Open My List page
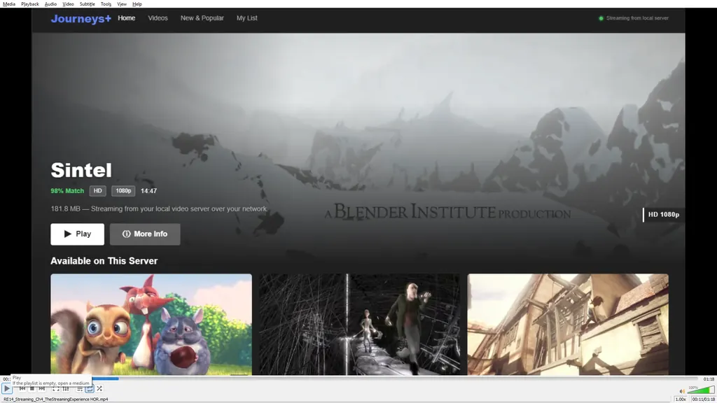The height and width of the screenshot is (403, 717). pyautogui.click(x=247, y=18)
